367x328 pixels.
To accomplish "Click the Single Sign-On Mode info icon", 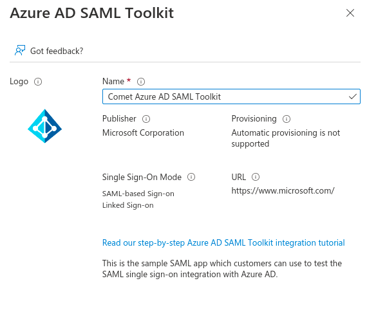I will pos(191,177).
